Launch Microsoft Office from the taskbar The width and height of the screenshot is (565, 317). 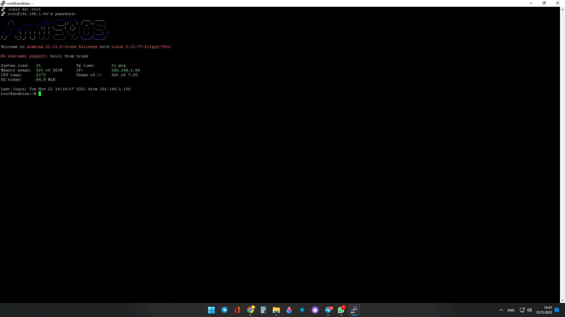pyautogui.click(x=237, y=310)
